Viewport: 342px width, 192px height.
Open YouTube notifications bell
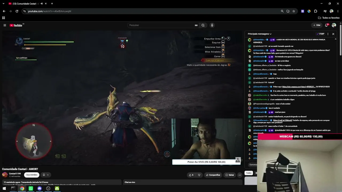point(327,25)
